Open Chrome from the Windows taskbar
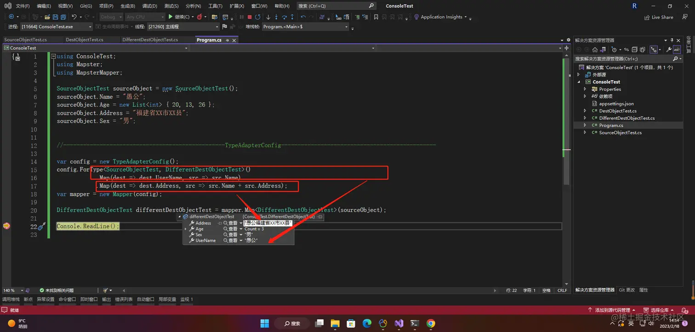 click(x=431, y=323)
